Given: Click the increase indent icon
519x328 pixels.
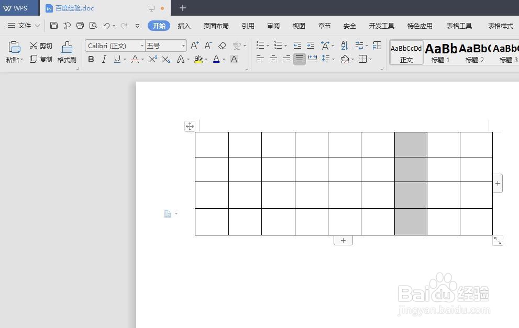Looking at the screenshot, I should click(311, 46).
